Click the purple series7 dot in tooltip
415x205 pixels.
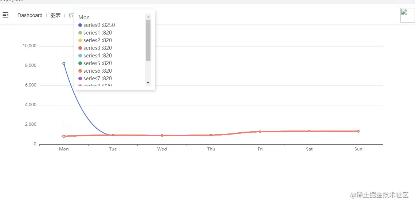pos(80,79)
